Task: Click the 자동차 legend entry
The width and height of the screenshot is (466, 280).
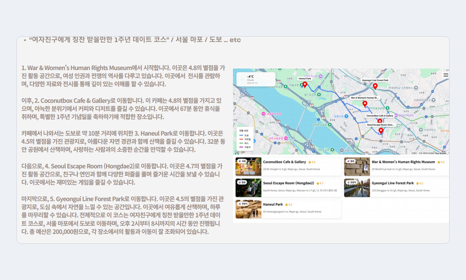Action: (245, 147)
